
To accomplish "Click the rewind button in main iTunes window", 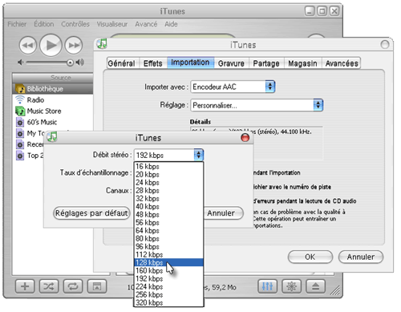I will click(28, 46).
